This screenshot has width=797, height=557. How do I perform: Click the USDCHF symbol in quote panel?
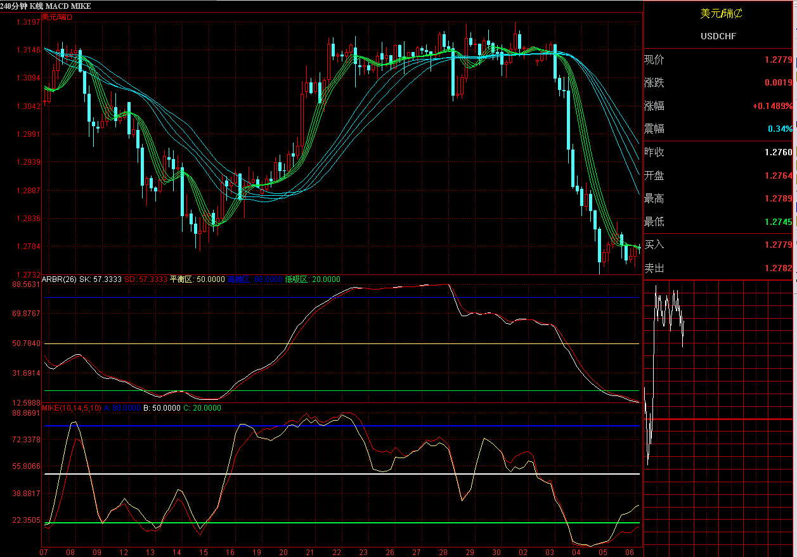(x=718, y=36)
